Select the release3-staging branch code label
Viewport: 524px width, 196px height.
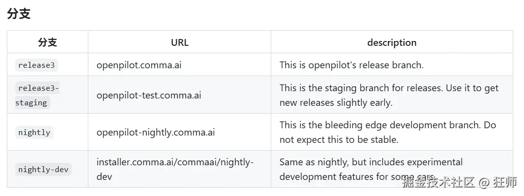[37, 95]
